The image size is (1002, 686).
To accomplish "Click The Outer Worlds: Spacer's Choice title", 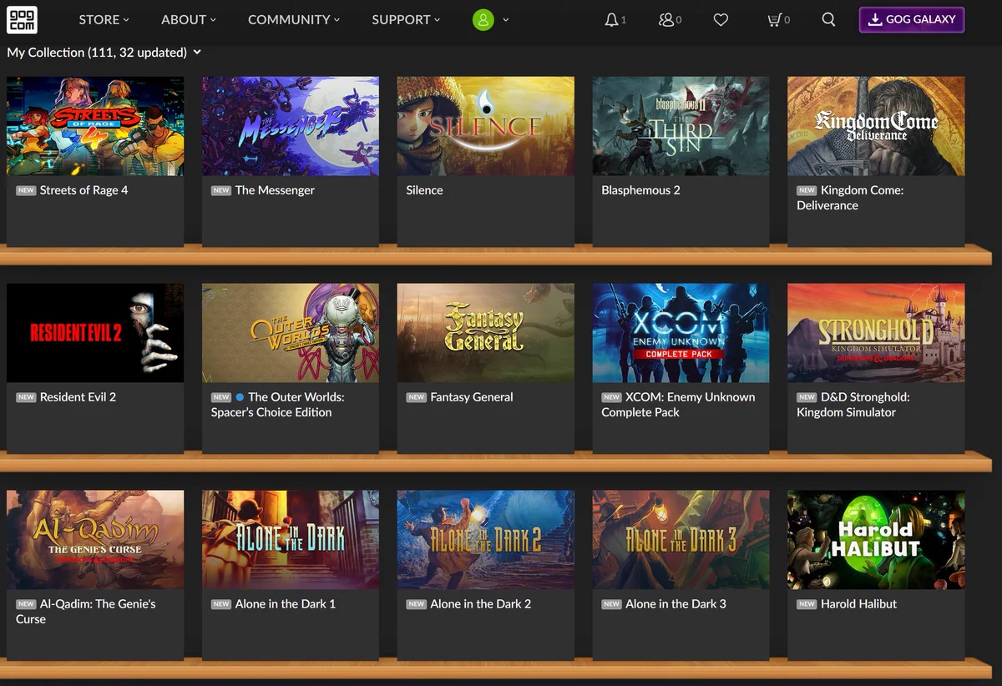I will 278,405.
